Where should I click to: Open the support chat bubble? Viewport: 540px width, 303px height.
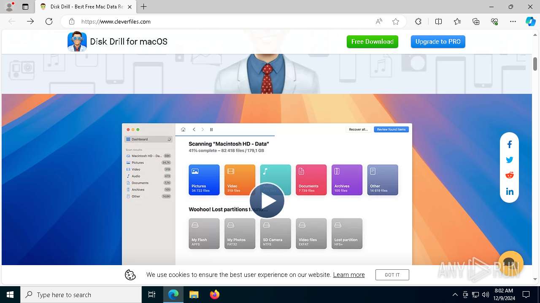(x=510, y=263)
